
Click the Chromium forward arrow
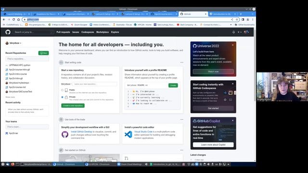coord(9,19)
